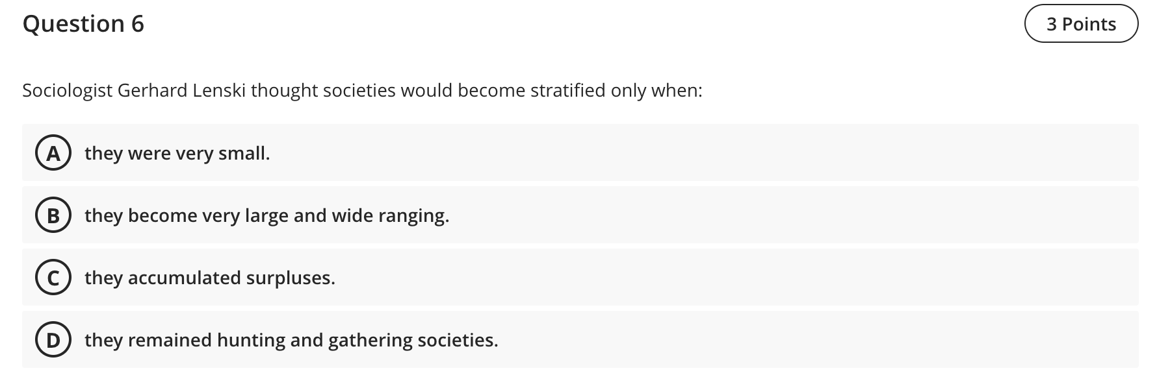Select answer option C circle
This screenshot has height=388, width=1157.
point(54,278)
